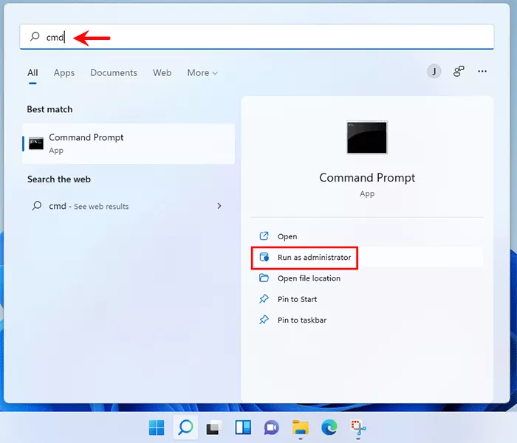Expand the More filter dropdown
The width and height of the screenshot is (517, 443).
click(x=202, y=73)
